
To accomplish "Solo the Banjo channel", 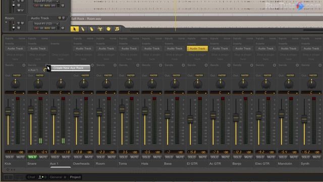I will point(237,157).
